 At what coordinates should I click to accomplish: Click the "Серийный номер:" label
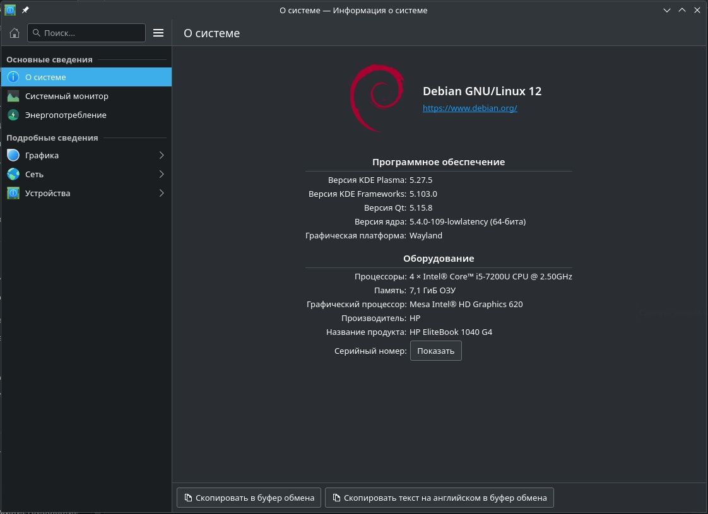(370, 351)
